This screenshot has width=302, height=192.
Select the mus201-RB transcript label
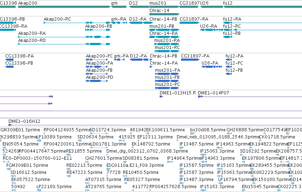(162, 26)
